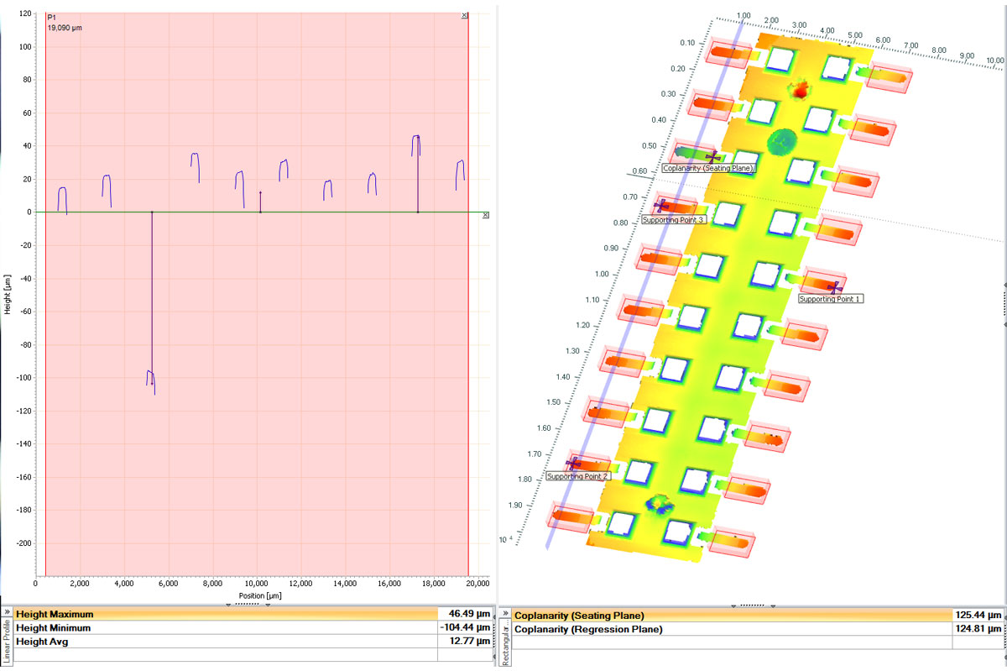Select the Coplanarity seating plane cross marker
This screenshot has width=1007, height=671.
click(x=712, y=157)
